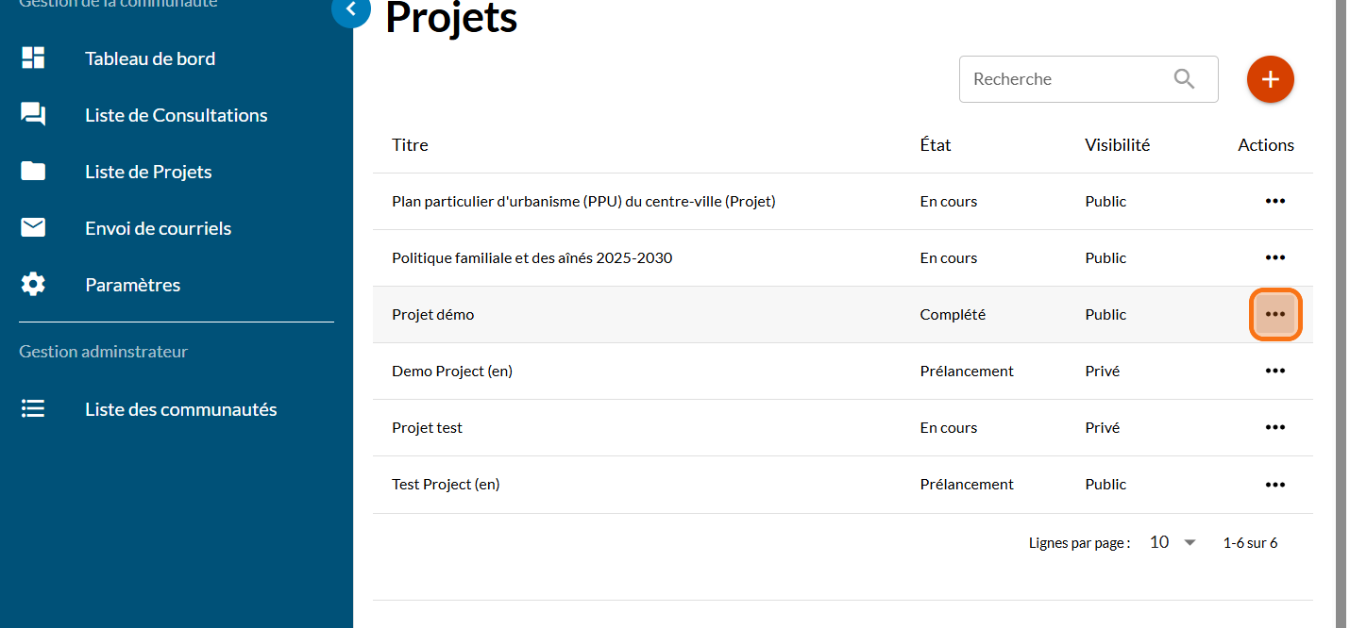Select Liste des communautés menu entry

tap(180, 409)
